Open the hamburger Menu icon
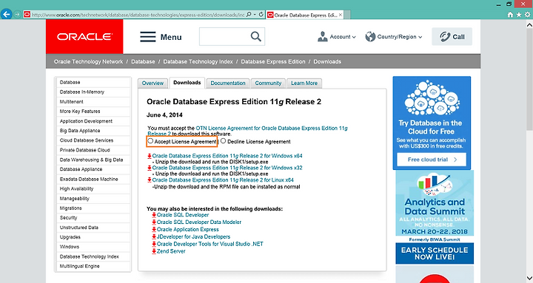This screenshot has width=533, height=283. pyautogui.click(x=148, y=37)
